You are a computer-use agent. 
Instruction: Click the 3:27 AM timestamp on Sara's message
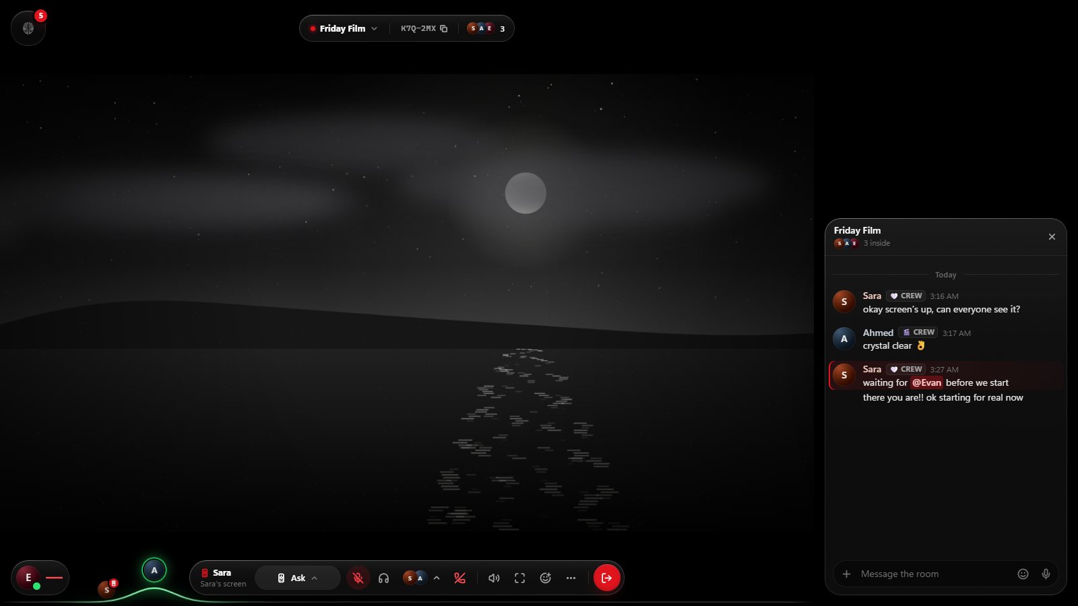pos(944,370)
